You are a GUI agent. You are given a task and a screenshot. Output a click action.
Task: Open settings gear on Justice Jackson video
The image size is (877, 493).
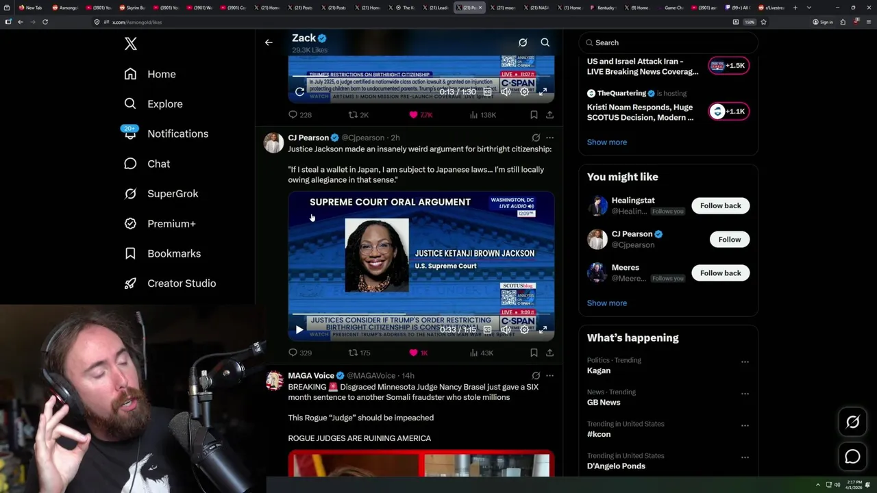click(x=524, y=329)
